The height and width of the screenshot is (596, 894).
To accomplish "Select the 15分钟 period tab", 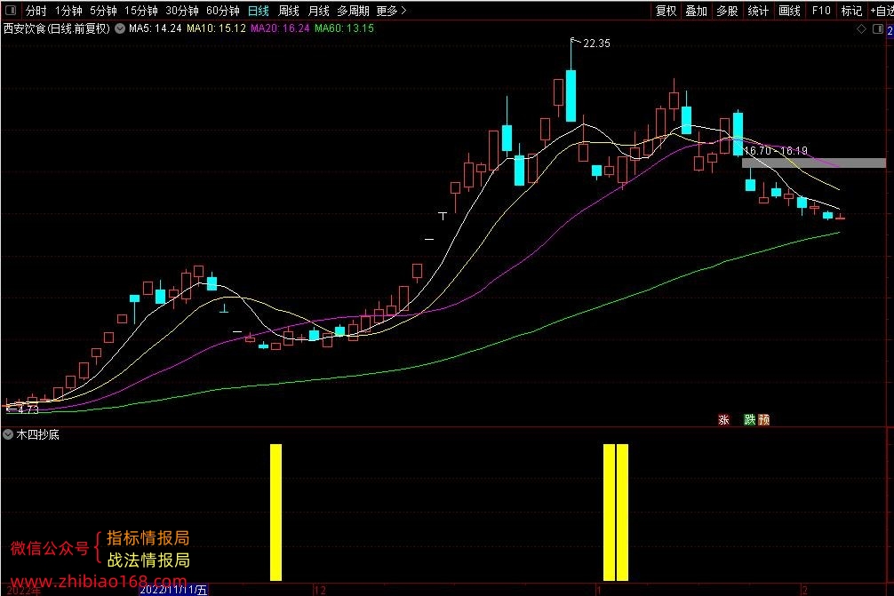I will pyautogui.click(x=140, y=11).
